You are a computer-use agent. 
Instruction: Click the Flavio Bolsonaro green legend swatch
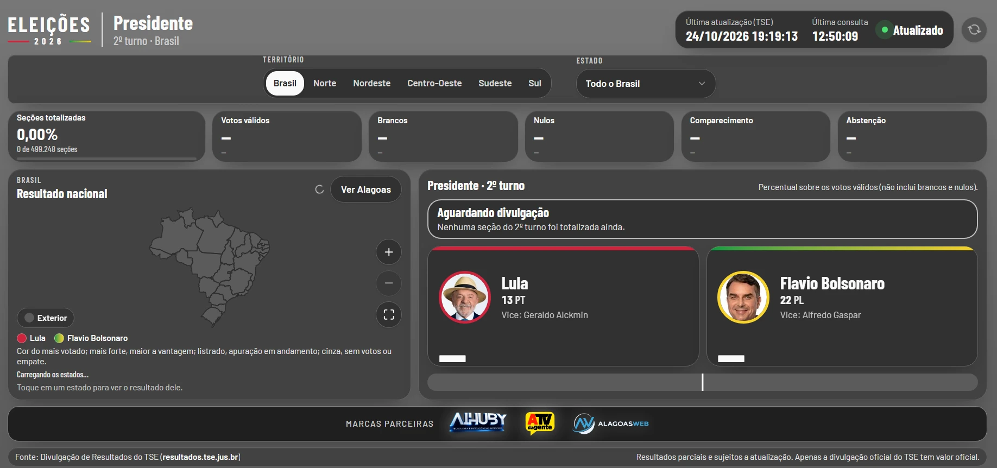[59, 338]
